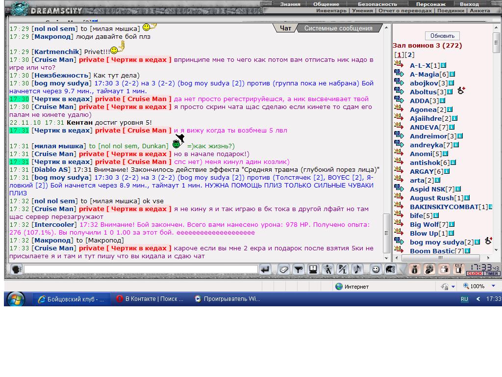The width and height of the screenshot is (502, 377).
Task: Click the helmet icon in chat toolbar
Action: point(390,269)
